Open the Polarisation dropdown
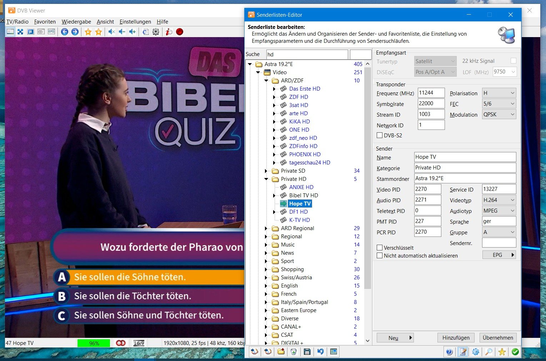This screenshot has width=546, height=361. click(x=499, y=93)
